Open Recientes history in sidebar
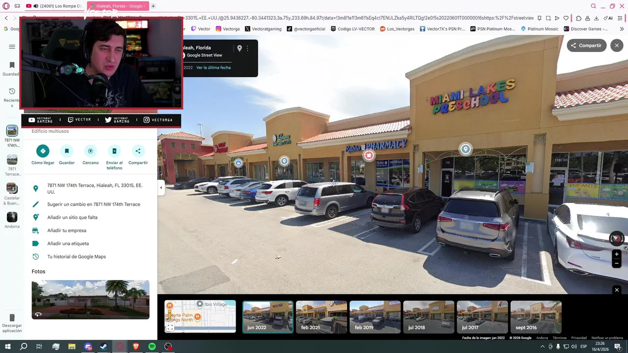This screenshot has height=353, width=628. [x=12, y=98]
